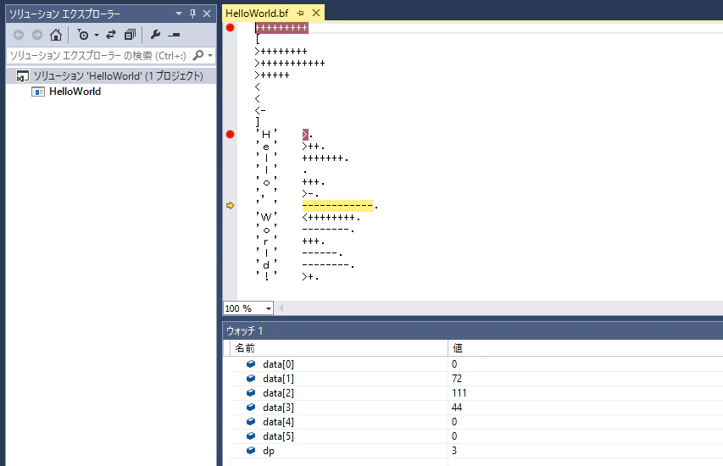Click the solution icon next to 'HelloWorld' solution
The height and width of the screenshot is (466, 723).
pyautogui.click(x=22, y=75)
